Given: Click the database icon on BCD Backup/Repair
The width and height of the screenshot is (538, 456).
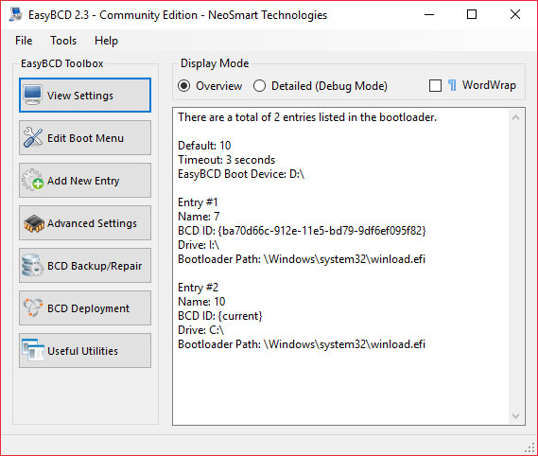Looking at the screenshot, I should (x=32, y=266).
